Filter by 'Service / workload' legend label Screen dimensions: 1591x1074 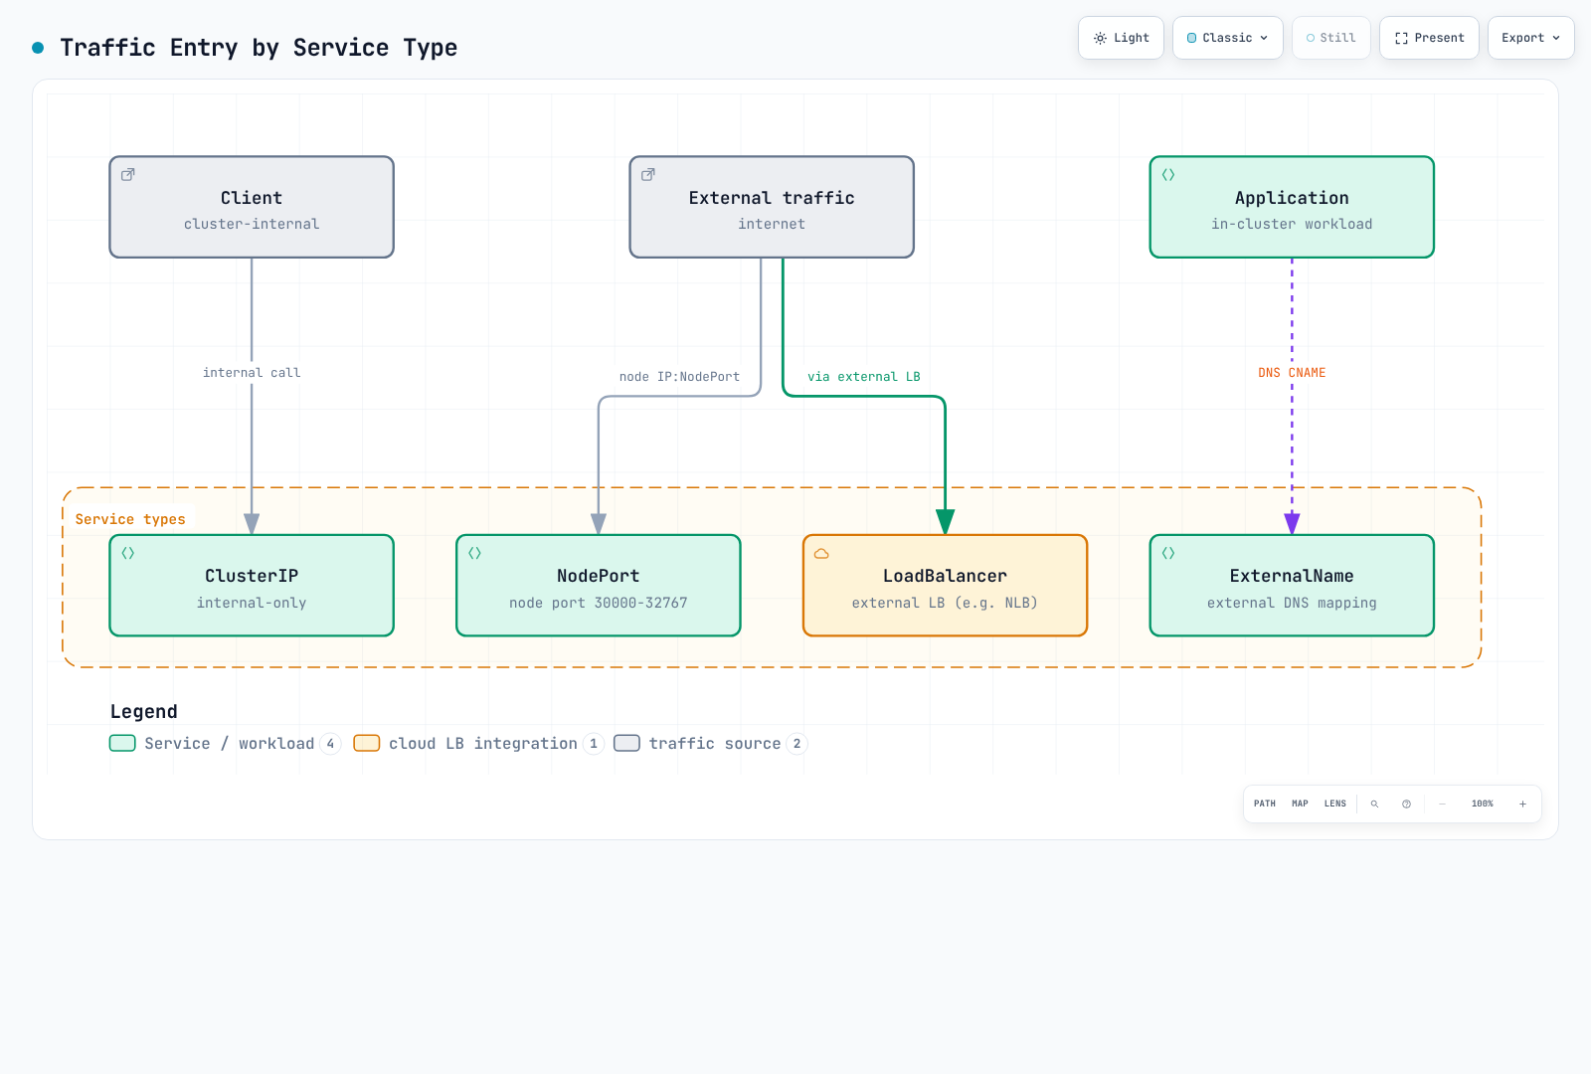(x=229, y=744)
